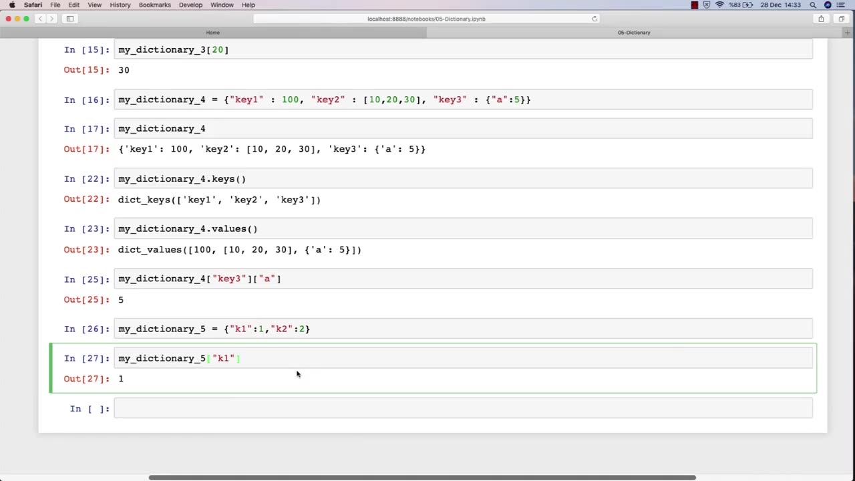Open the Safari share button

(x=821, y=19)
